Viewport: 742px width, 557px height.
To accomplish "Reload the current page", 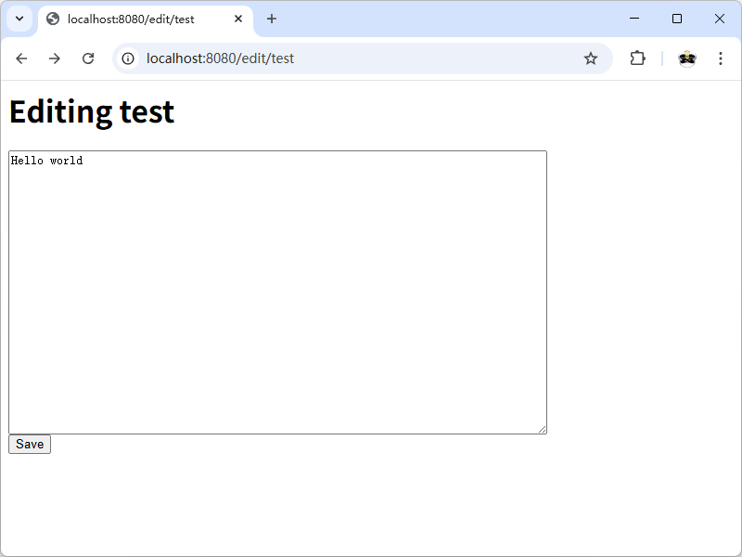I will coord(88,58).
